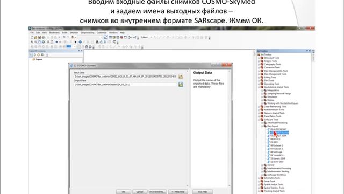Open the Geoprocessing menu
Image resolution: width=344 pixels, height=194 pixels.
tap(87, 33)
